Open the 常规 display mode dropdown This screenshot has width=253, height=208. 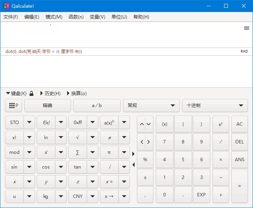pos(151,106)
